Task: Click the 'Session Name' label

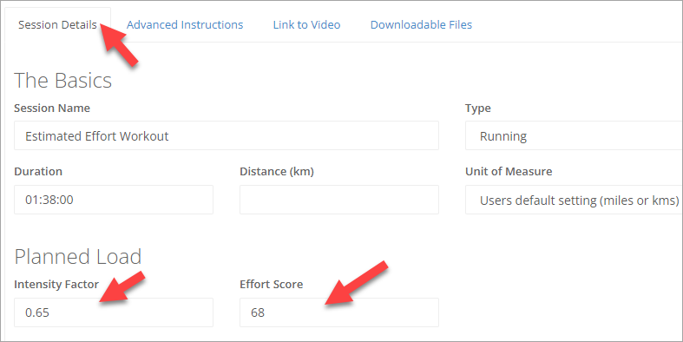Action: coord(52,108)
